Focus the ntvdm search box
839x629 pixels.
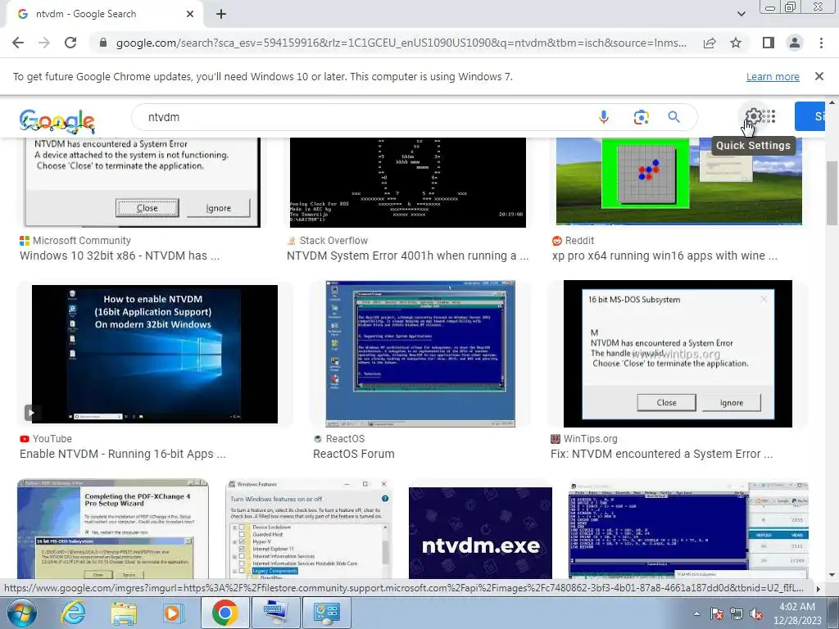(364, 117)
